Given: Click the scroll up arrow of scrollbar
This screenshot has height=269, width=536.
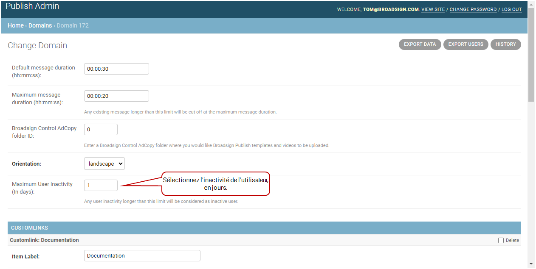Looking at the screenshot, I should [x=531, y=4].
